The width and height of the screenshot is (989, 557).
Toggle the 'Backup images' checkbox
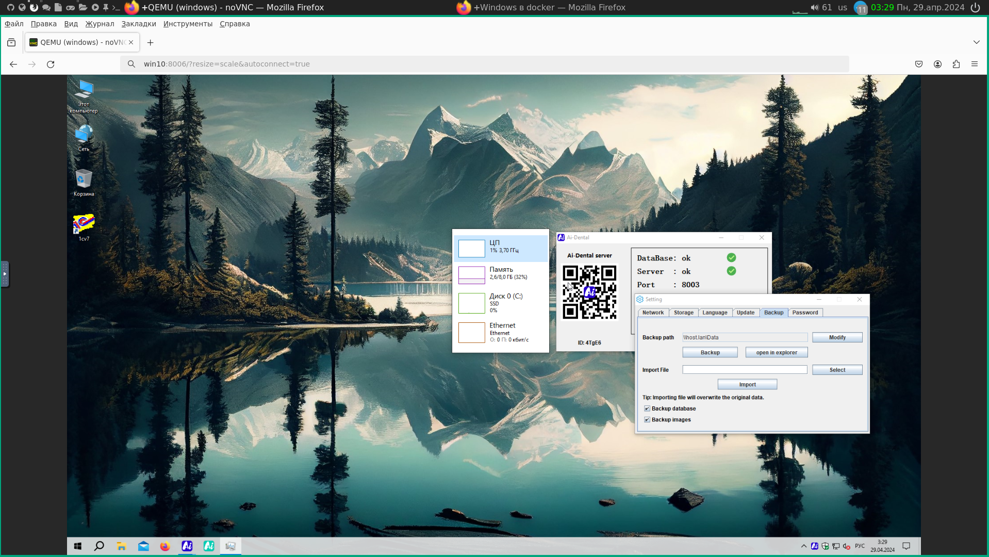pyautogui.click(x=647, y=420)
